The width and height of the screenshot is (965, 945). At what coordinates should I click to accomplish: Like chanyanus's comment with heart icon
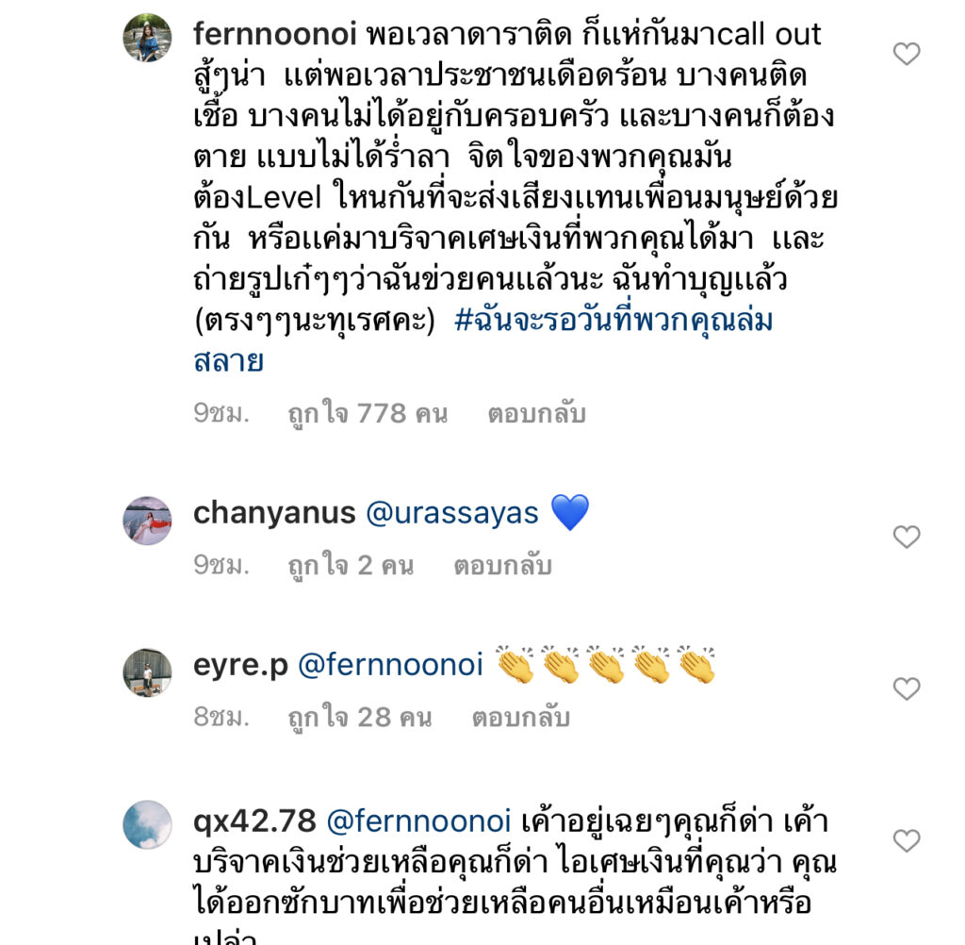[x=906, y=537]
